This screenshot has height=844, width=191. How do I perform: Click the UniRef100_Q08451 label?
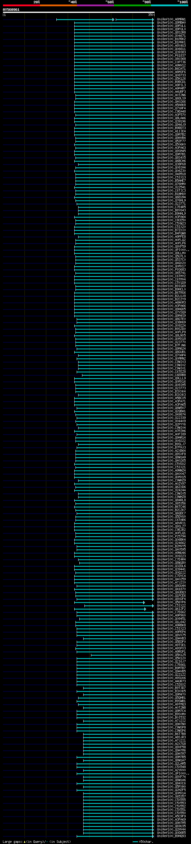tap(171, 619)
